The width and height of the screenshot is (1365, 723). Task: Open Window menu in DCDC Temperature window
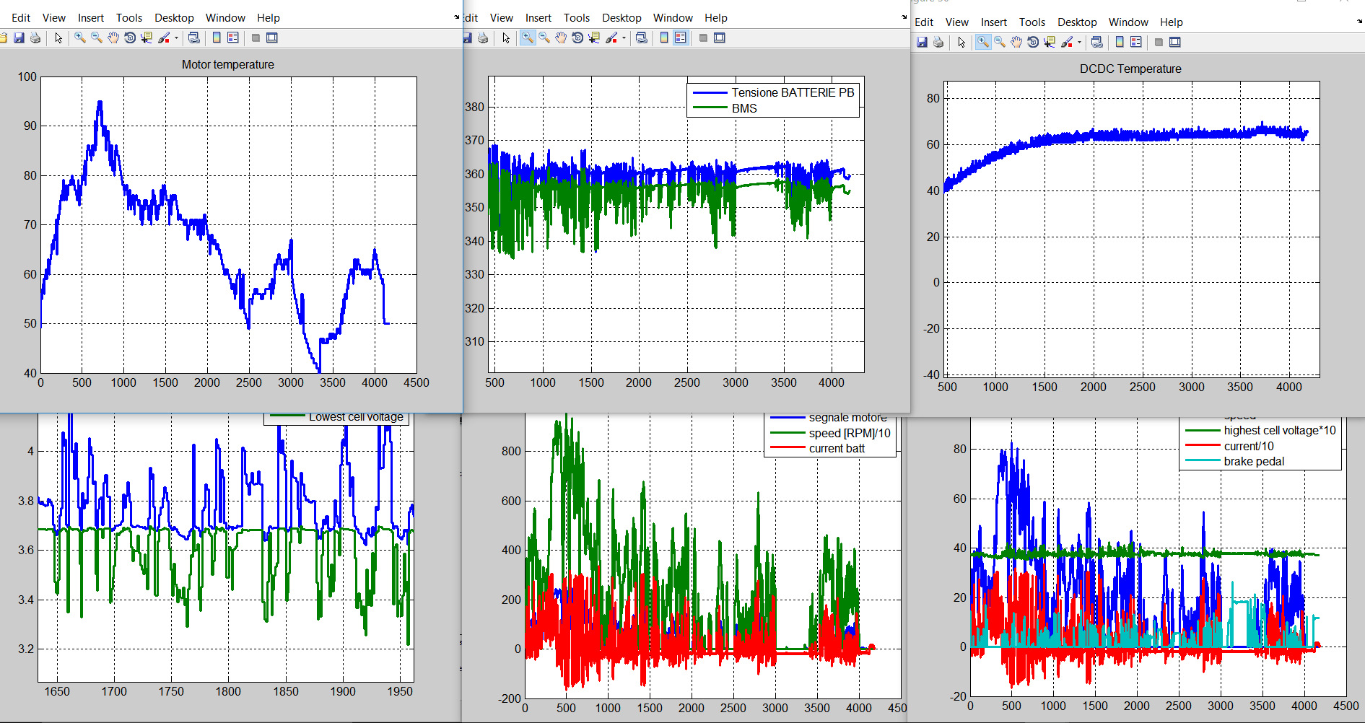click(x=1128, y=22)
